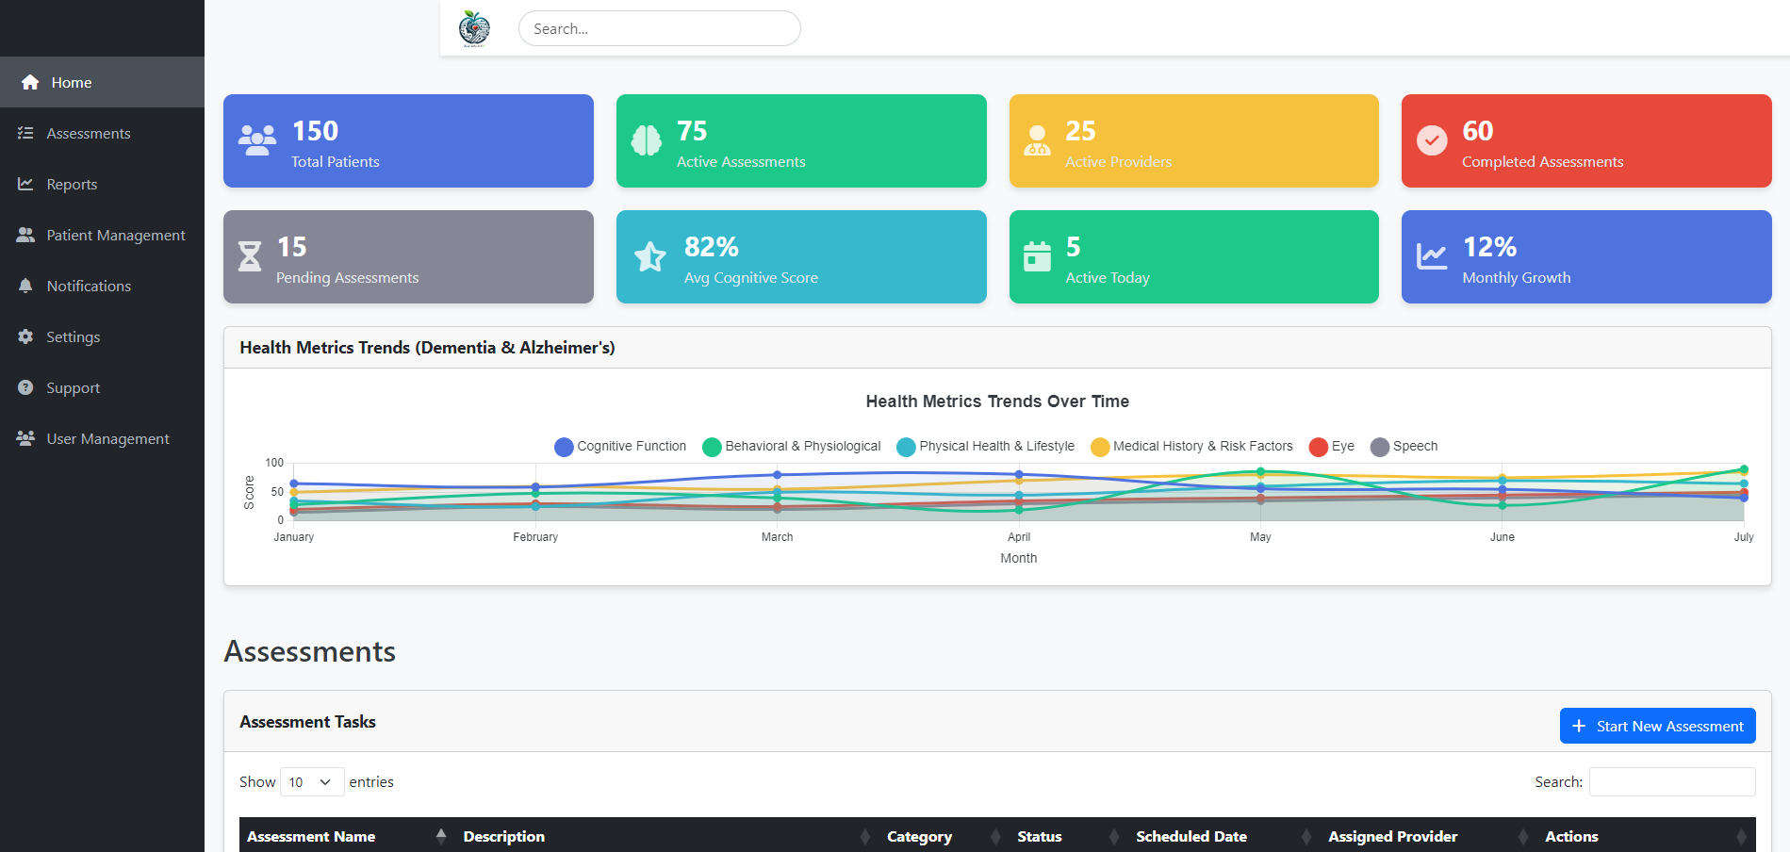This screenshot has height=852, width=1790.
Task: Toggle Medical History & Risk Factors series
Action: (x=1191, y=447)
